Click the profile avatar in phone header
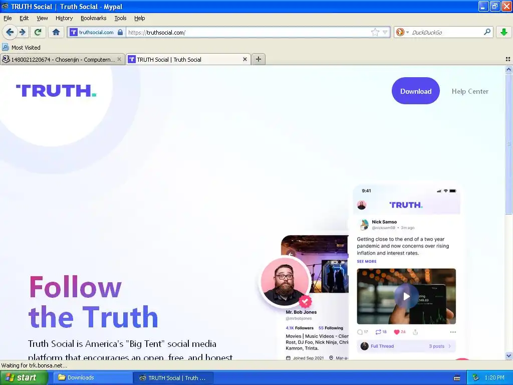Screen dimensions: 513x385 (x=362, y=205)
